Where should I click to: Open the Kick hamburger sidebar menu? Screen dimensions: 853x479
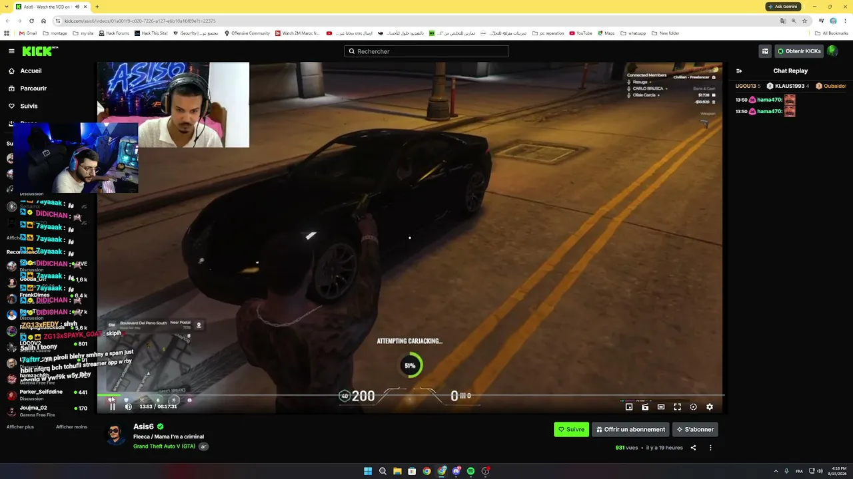(11, 51)
